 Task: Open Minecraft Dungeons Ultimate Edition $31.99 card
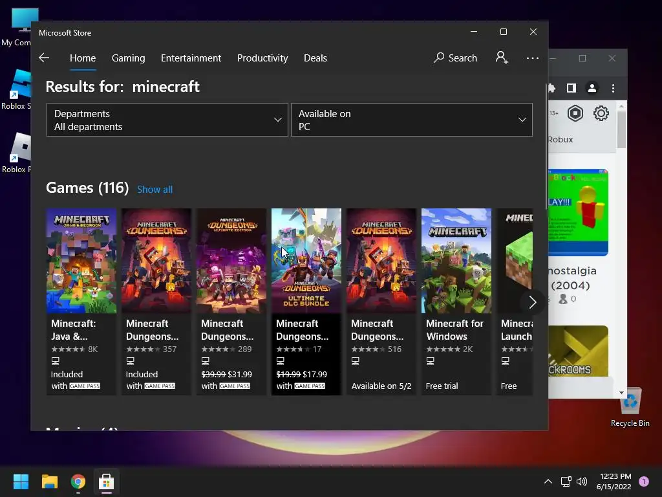tap(231, 302)
